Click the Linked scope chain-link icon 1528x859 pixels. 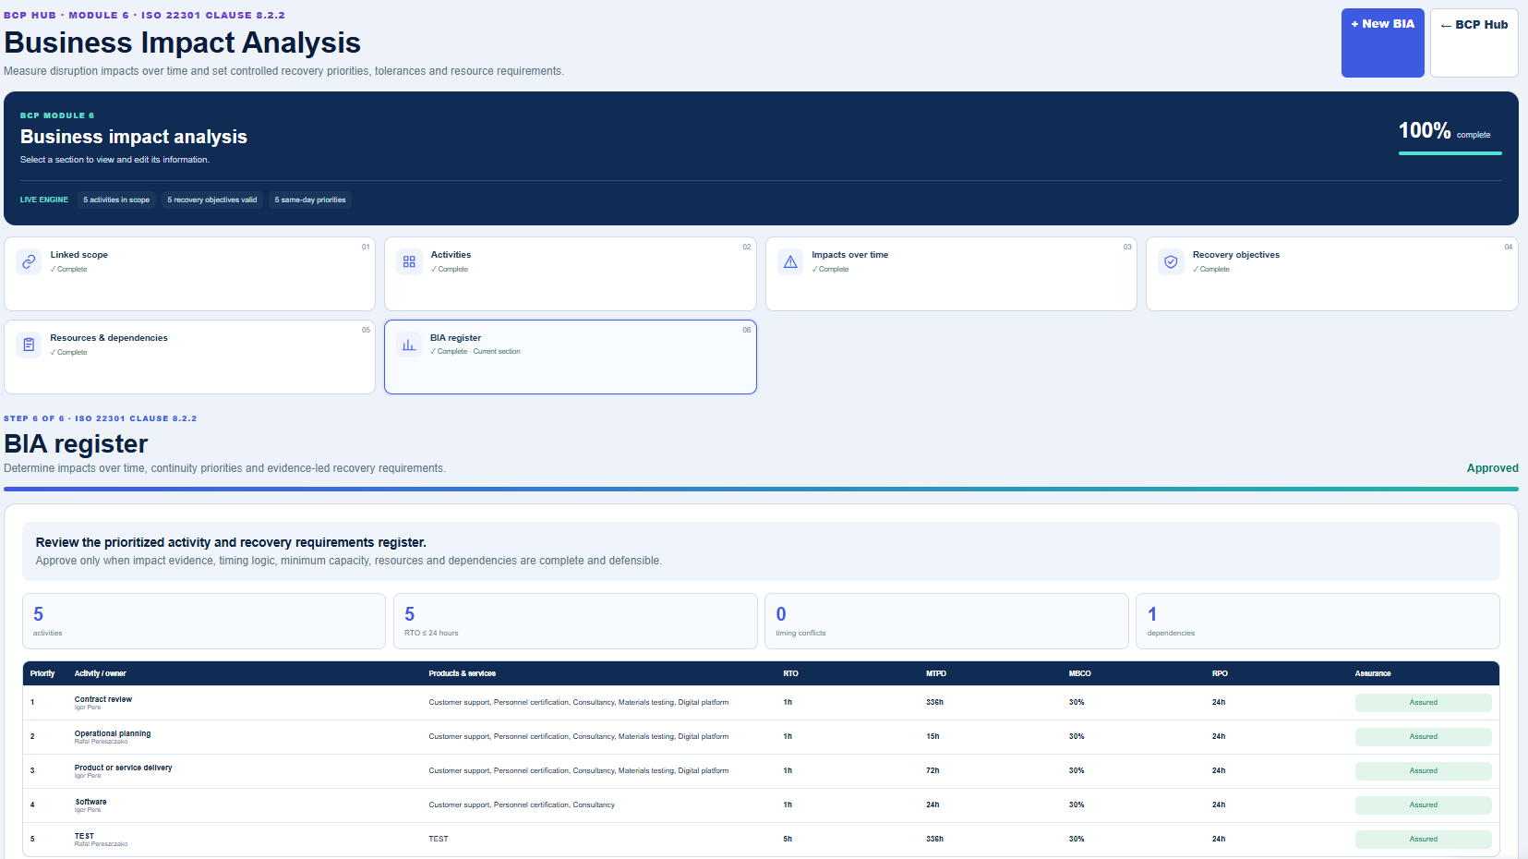pos(29,261)
